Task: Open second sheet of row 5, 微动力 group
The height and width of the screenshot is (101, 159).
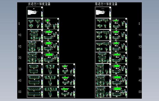Action: click(119, 24)
